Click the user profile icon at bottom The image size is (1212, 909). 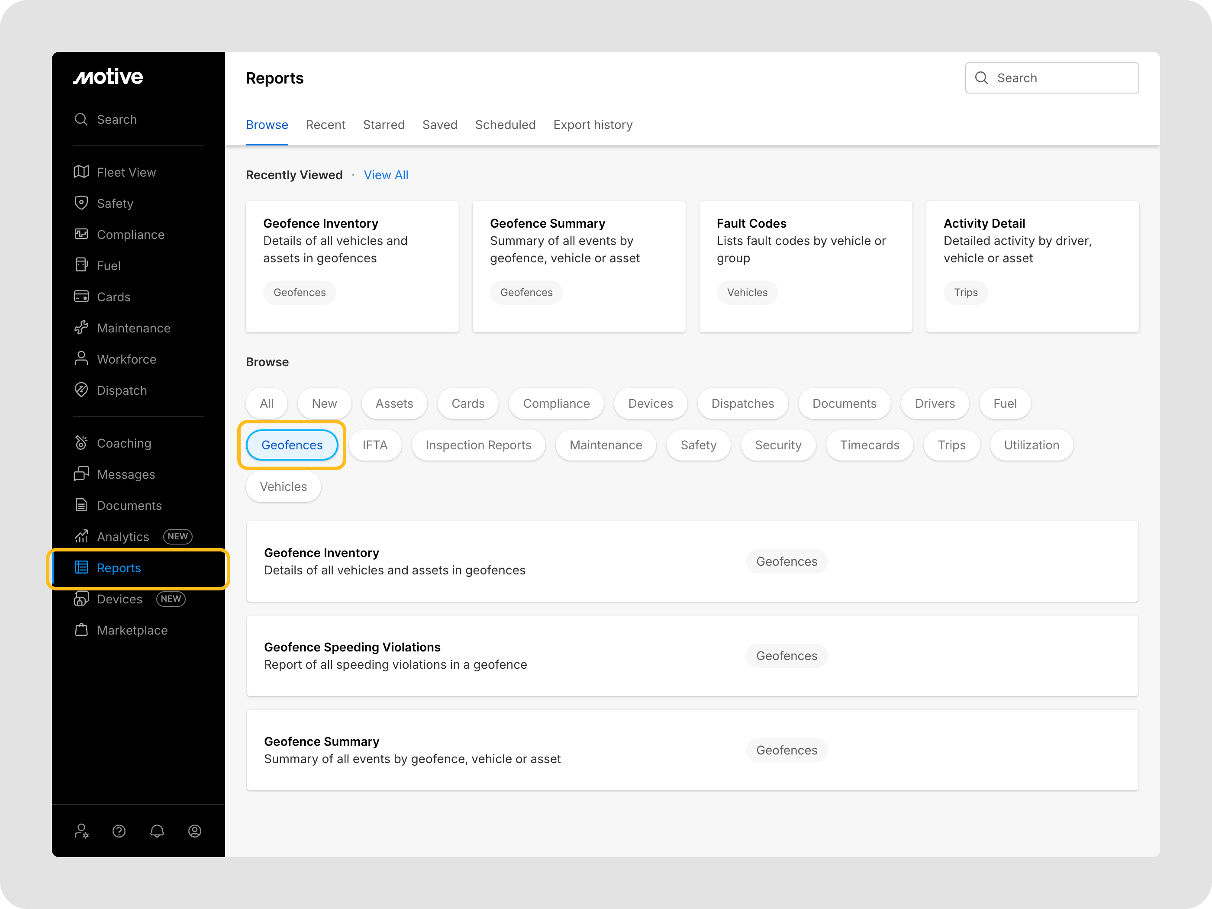(194, 831)
